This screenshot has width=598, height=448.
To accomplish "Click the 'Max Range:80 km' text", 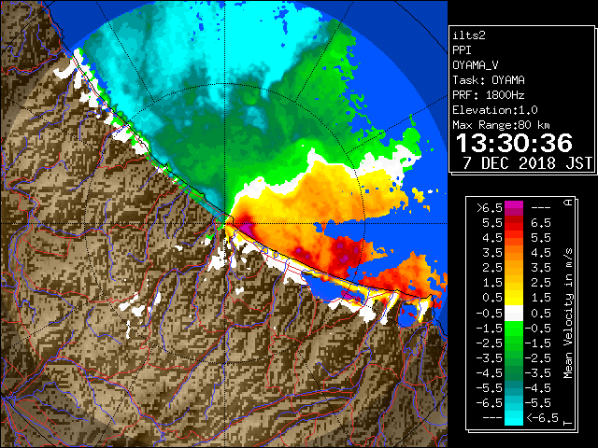I will coord(501,125).
